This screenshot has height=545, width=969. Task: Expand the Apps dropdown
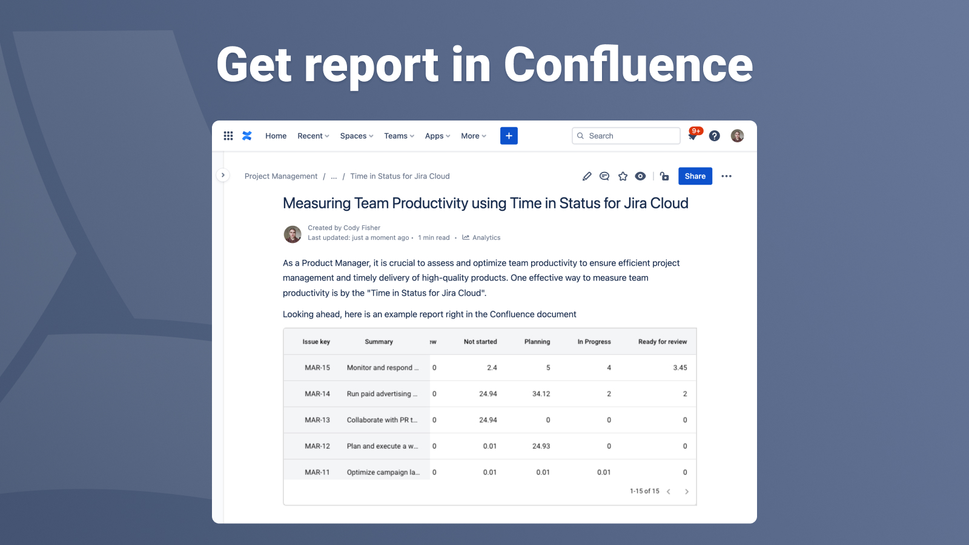click(437, 136)
